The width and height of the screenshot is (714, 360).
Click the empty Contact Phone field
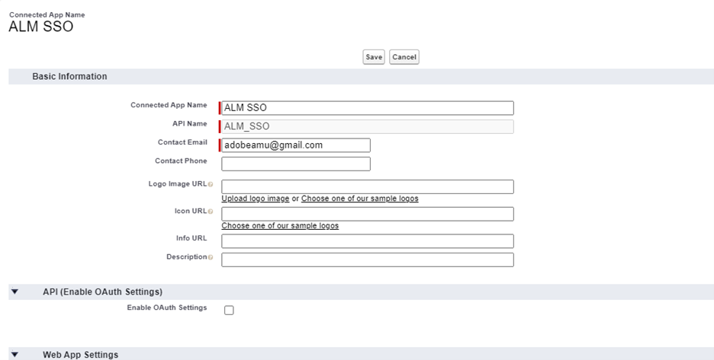pyautogui.click(x=295, y=164)
